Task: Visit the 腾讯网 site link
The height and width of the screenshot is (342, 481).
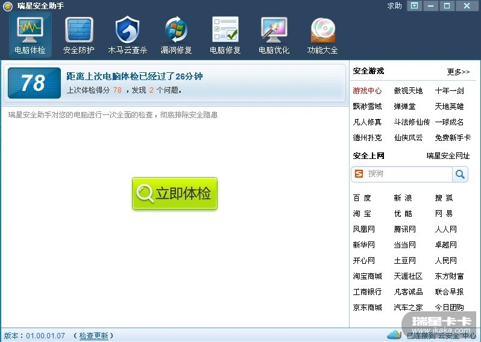Action: (x=405, y=229)
